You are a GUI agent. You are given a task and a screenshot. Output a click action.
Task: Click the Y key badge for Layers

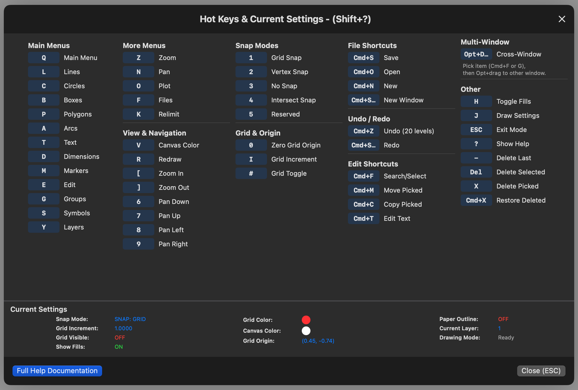pos(44,227)
